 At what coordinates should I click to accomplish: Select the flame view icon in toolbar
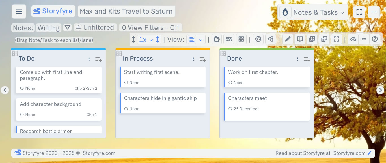(x=217, y=39)
